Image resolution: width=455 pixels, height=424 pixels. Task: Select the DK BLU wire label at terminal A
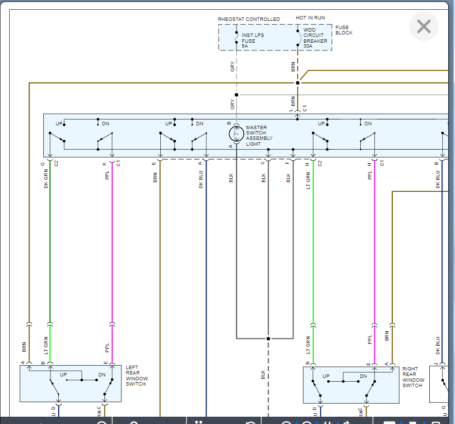(x=201, y=180)
